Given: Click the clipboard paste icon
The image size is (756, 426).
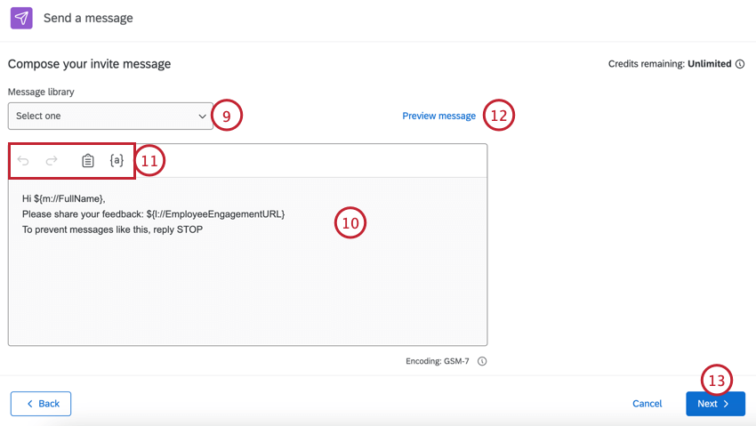Looking at the screenshot, I should (x=88, y=160).
